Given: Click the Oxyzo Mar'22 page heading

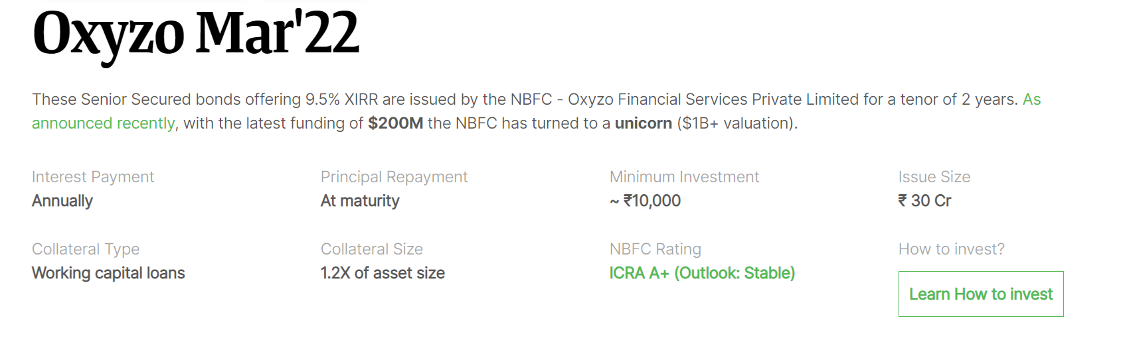Looking at the screenshot, I should pyautogui.click(x=196, y=33).
